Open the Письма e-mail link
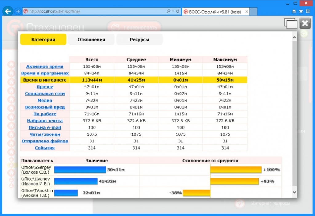The height and width of the screenshot is (216, 315). click(45, 127)
